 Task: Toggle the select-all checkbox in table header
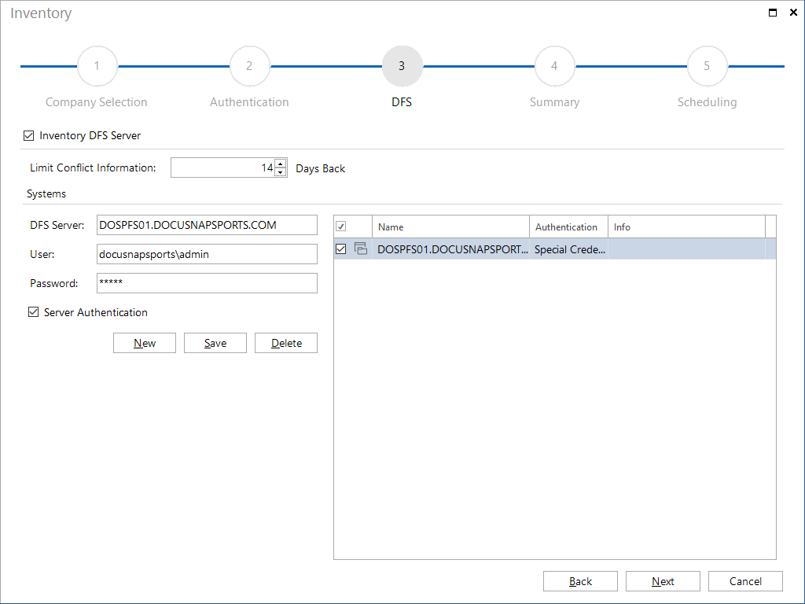[341, 226]
